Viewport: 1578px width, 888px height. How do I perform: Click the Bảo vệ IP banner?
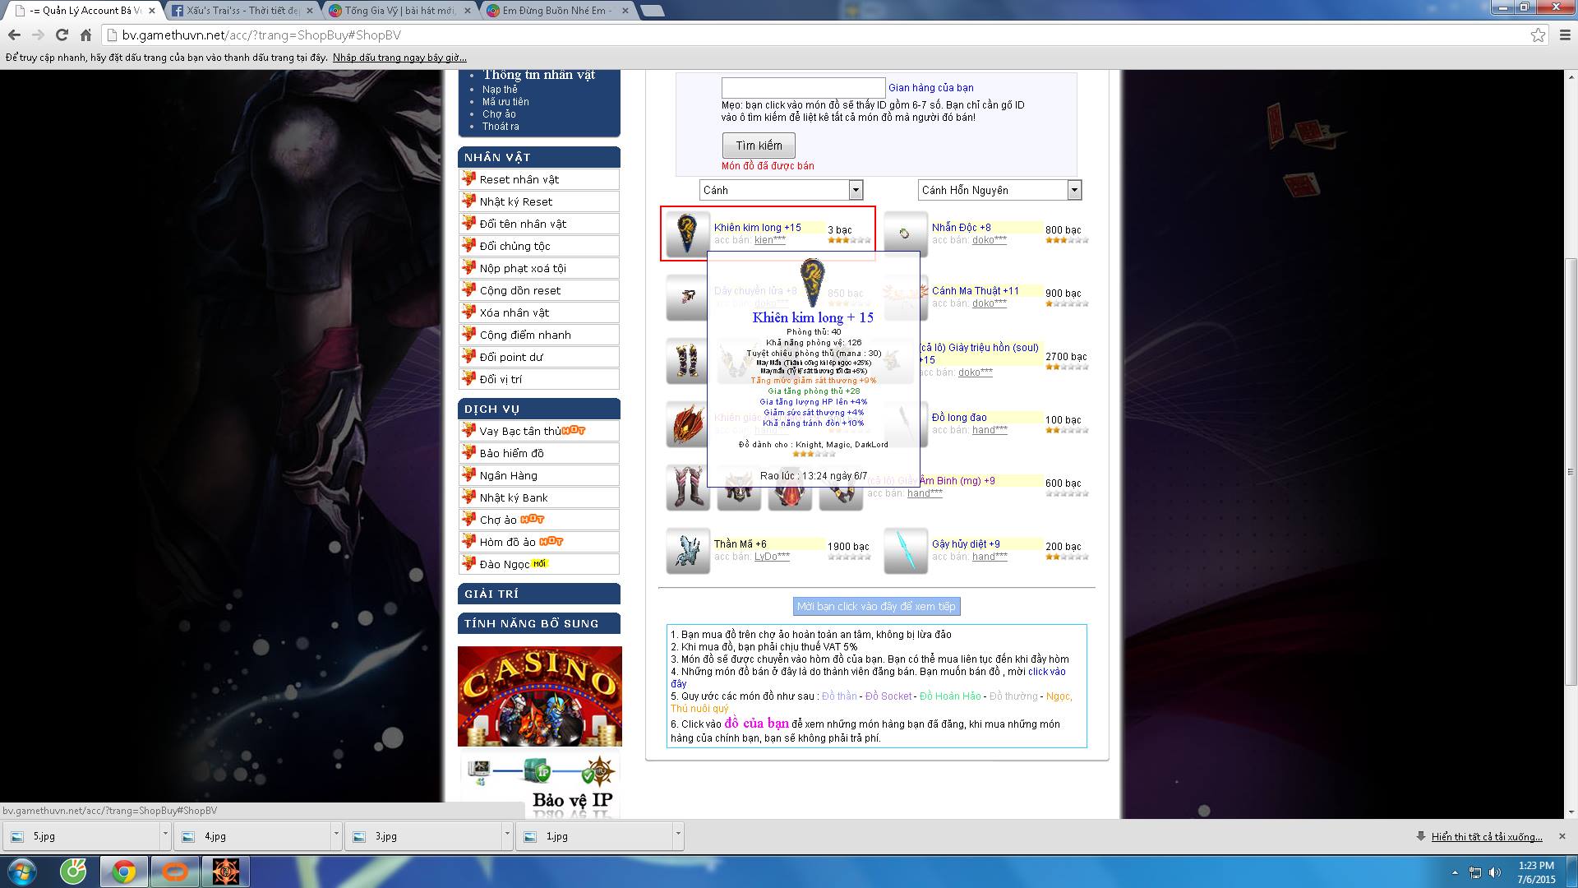coord(540,785)
